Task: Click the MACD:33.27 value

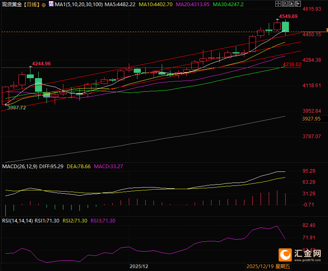Action: [x=109, y=167]
